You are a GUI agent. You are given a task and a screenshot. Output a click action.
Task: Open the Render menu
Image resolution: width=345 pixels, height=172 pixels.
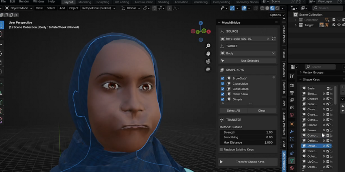(24, 2)
